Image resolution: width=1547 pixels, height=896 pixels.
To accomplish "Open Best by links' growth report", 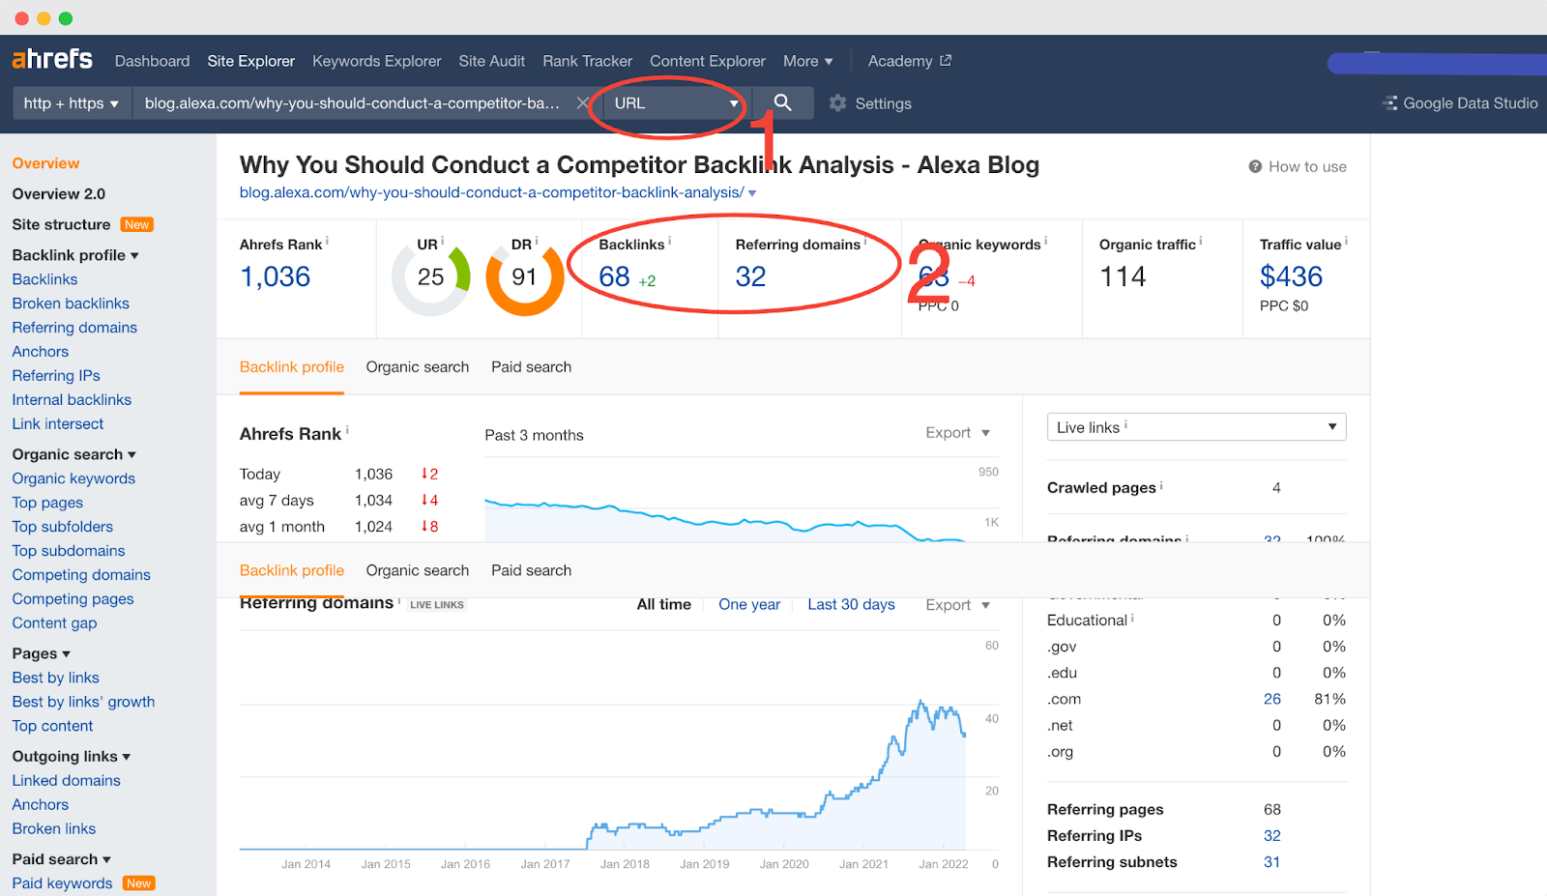I will tap(83, 702).
